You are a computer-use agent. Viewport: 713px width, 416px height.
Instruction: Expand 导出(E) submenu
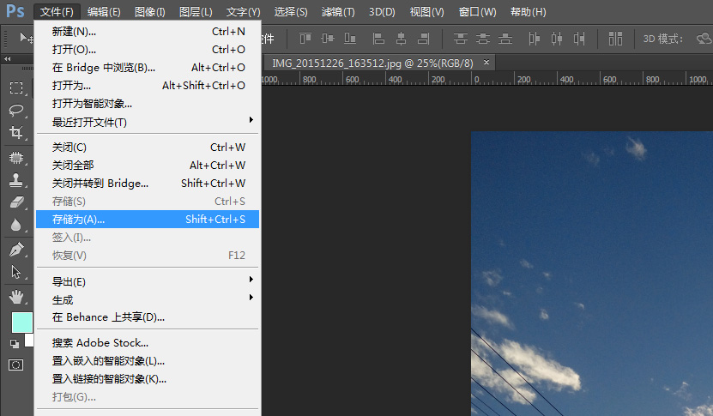point(148,281)
